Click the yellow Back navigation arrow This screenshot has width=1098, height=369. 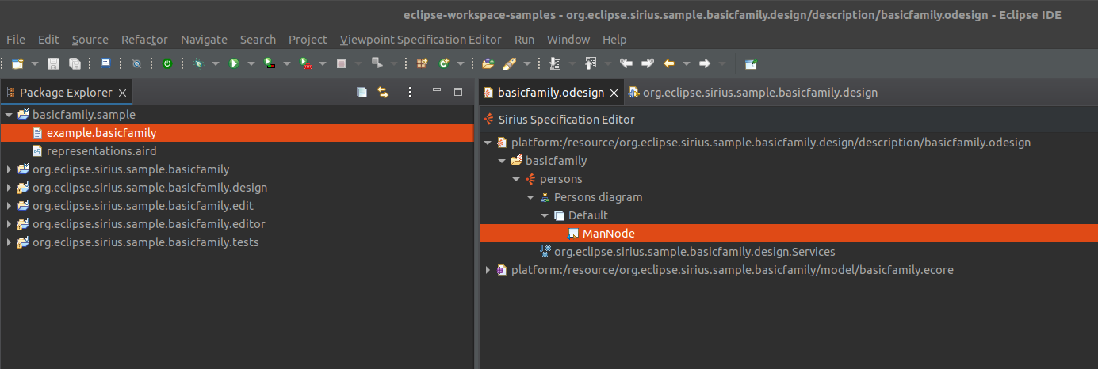point(669,63)
